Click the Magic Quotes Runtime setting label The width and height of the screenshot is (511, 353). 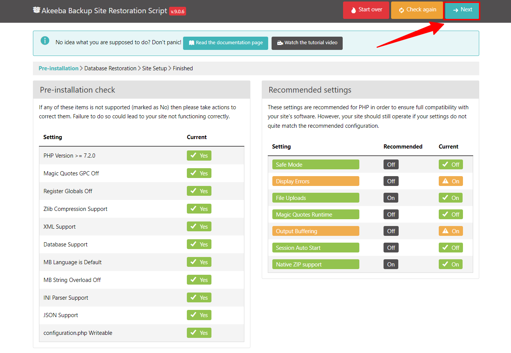[315, 214]
